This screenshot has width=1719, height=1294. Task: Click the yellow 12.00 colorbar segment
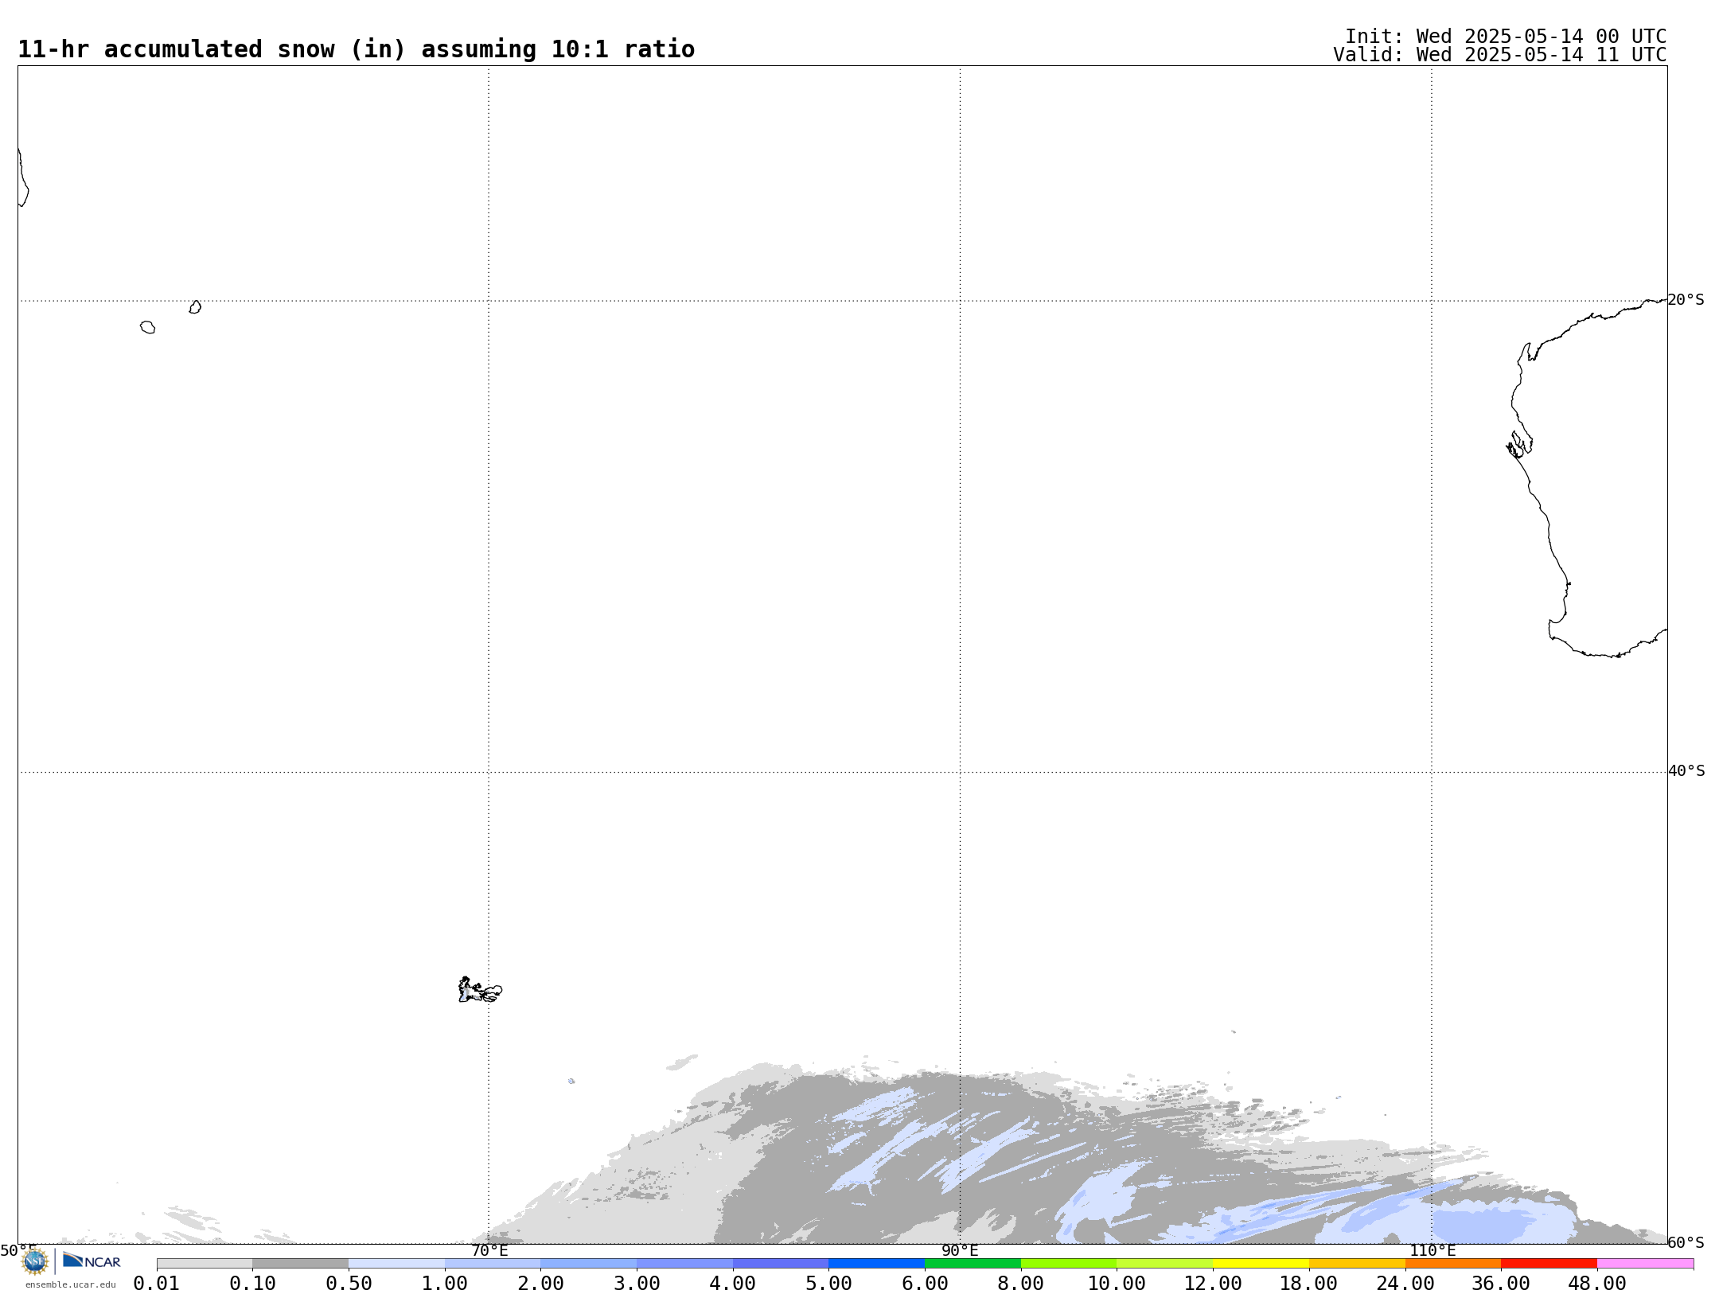pyautogui.click(x=1261, y=1264)
